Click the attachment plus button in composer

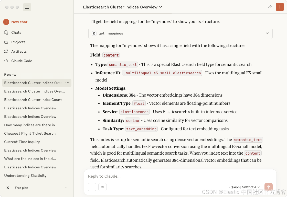point(92,187)
